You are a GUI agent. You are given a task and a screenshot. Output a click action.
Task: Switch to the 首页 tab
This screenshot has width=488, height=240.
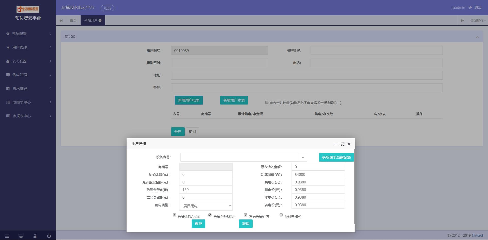[73, 20]
